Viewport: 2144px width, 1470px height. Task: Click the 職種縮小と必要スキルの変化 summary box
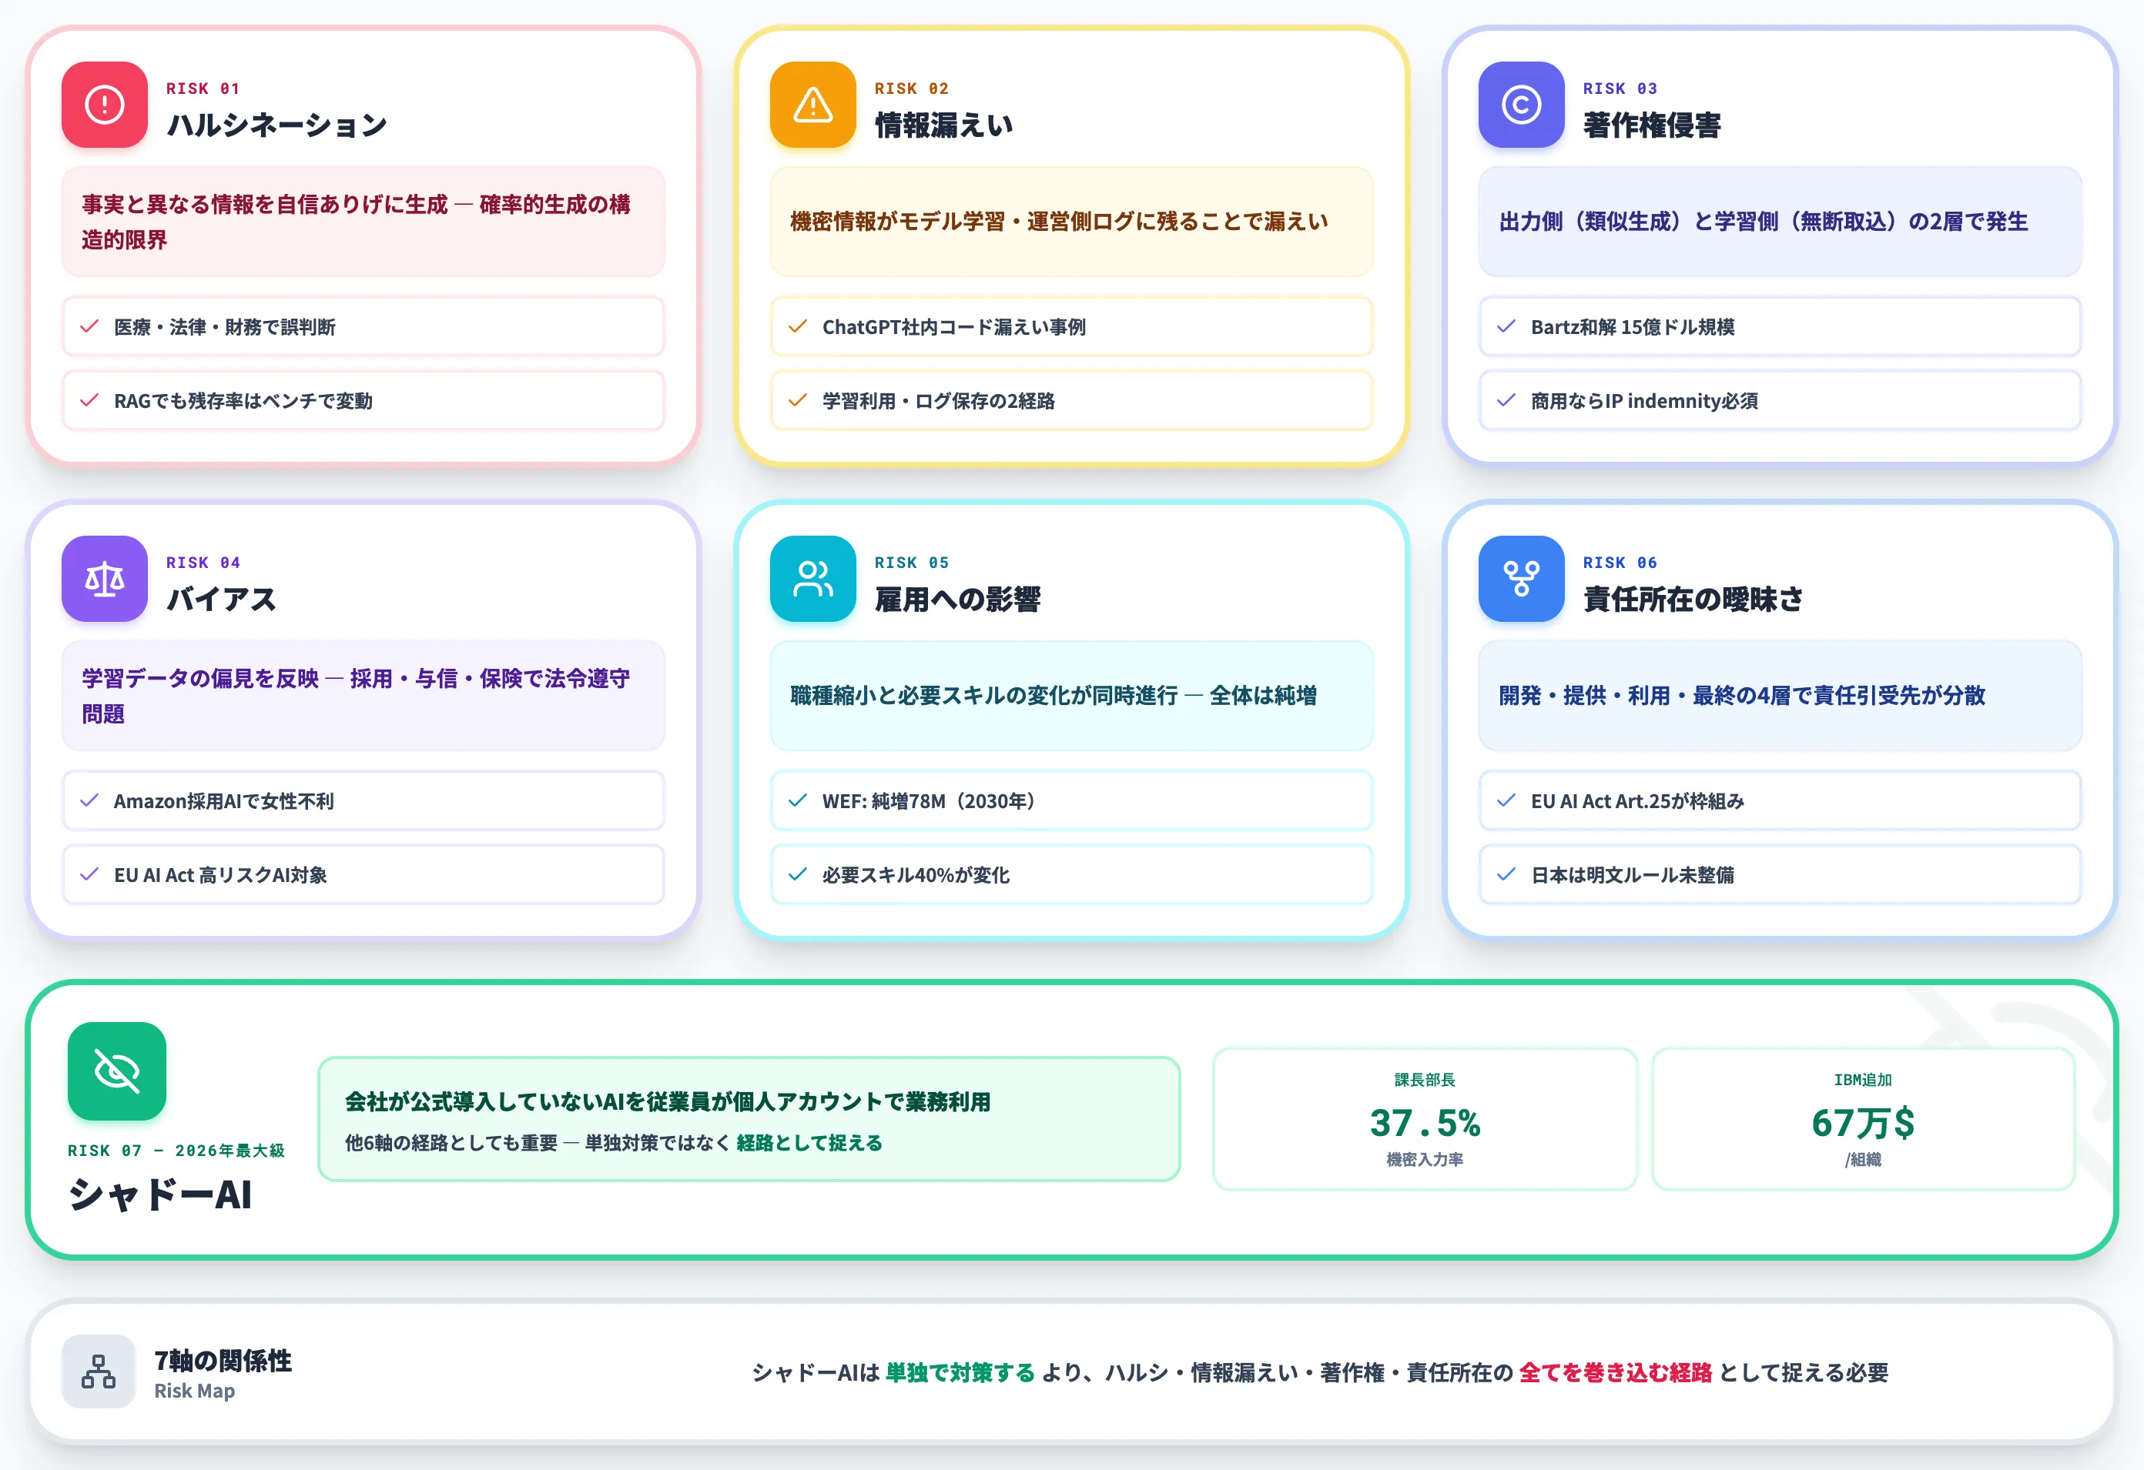tap(1072, 695)
